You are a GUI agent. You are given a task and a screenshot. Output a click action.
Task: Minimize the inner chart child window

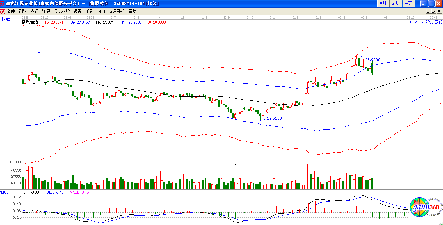click(x=429, y=11)
